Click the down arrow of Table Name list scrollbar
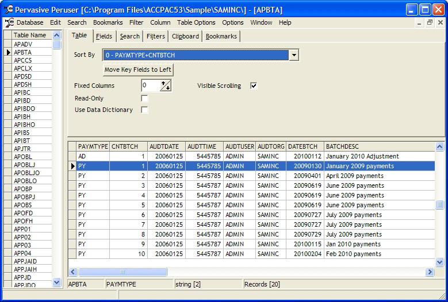This screenshot has height=302, width=448. pyautogui.click(x=57, y=282)
